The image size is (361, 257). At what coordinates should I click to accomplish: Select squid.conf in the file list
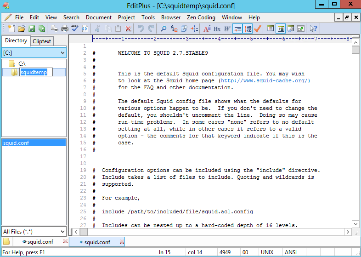[34, 143]
